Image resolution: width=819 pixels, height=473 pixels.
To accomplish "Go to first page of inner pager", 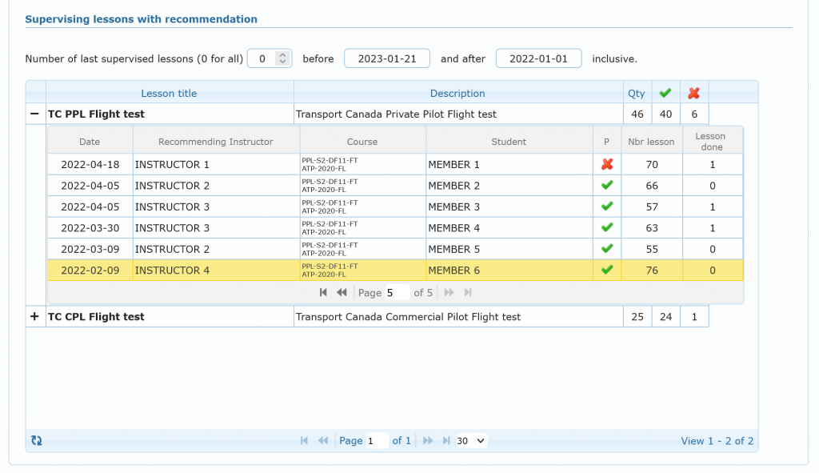I will click(323, 293).
